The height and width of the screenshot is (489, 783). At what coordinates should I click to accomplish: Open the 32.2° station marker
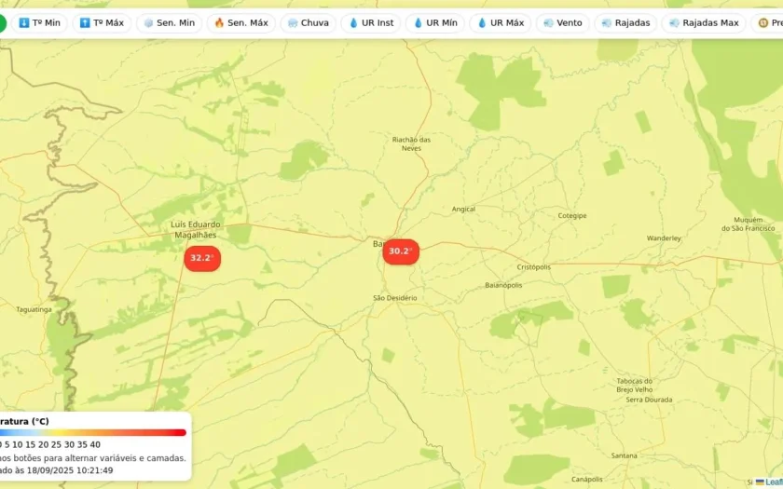(202, 259)
